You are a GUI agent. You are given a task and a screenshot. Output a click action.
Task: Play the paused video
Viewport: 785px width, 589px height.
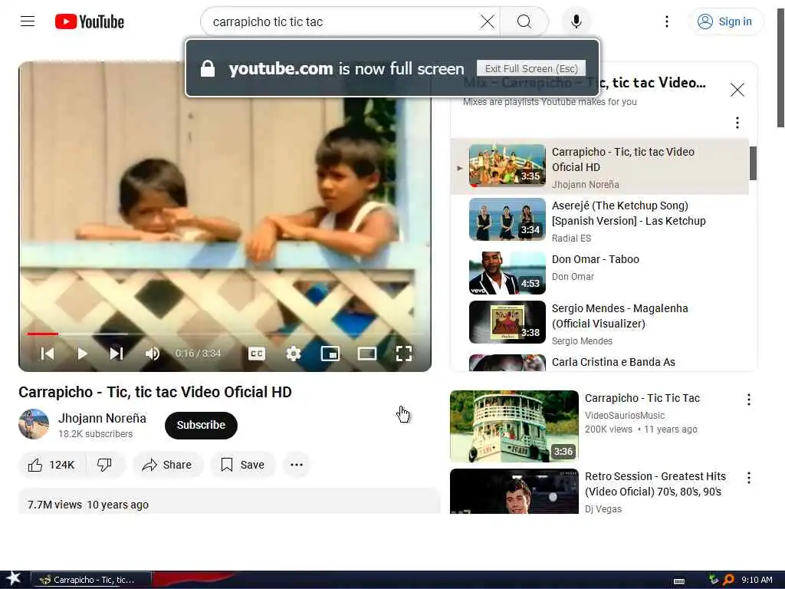coord(82,354)
